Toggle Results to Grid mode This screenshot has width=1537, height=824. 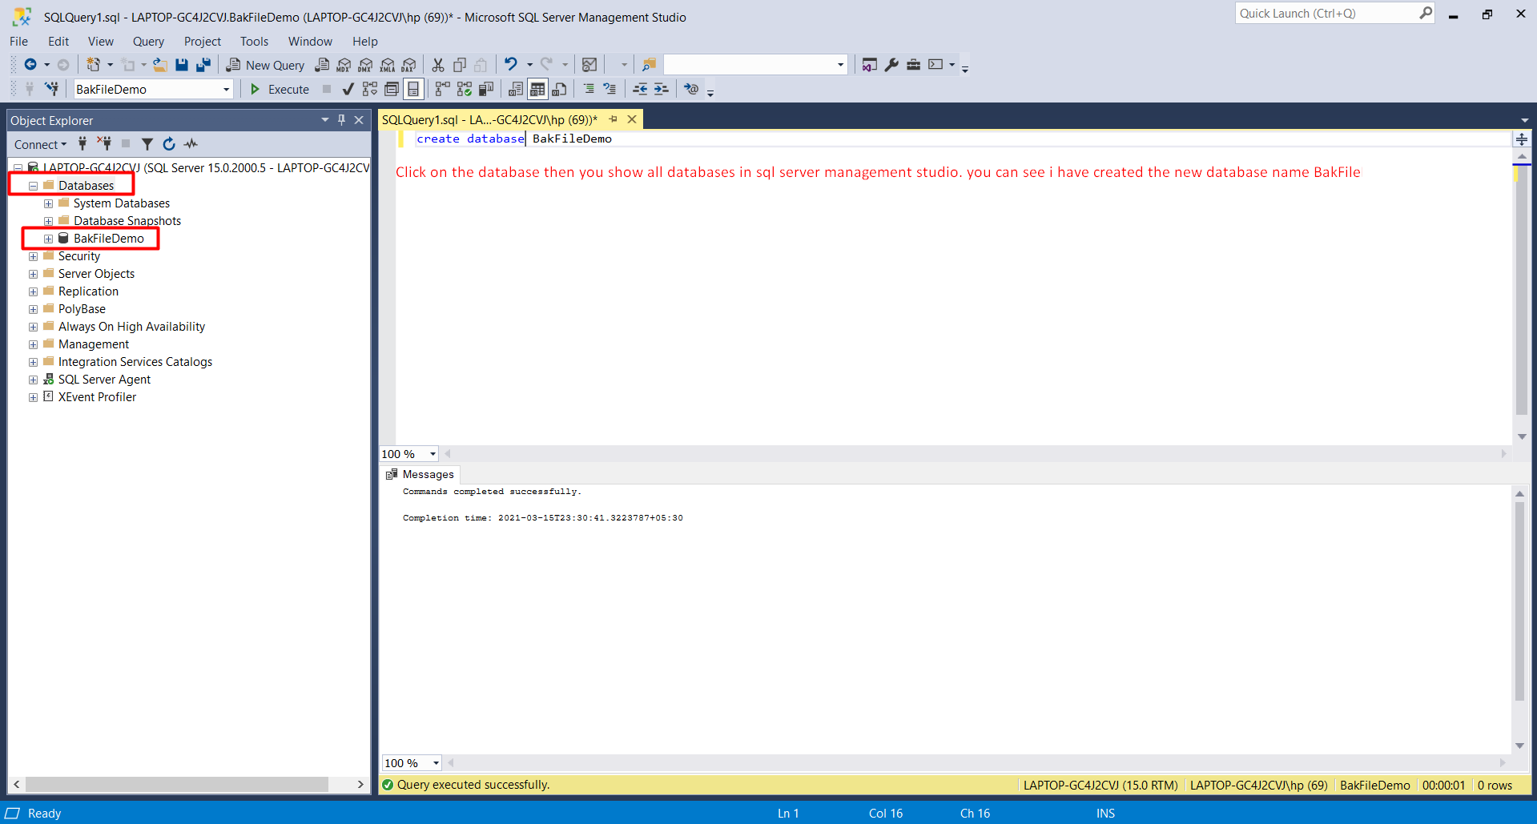(x=537, y=89)
